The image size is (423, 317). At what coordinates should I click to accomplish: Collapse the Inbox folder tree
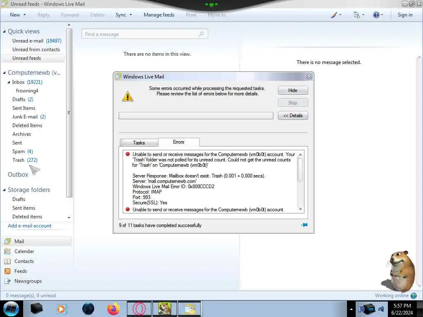[9, 82]
